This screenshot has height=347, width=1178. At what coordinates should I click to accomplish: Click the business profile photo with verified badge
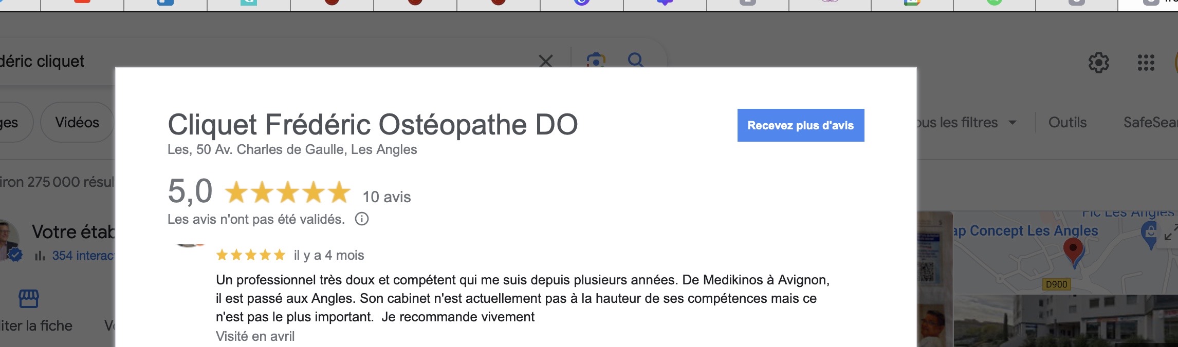[9, 241]
